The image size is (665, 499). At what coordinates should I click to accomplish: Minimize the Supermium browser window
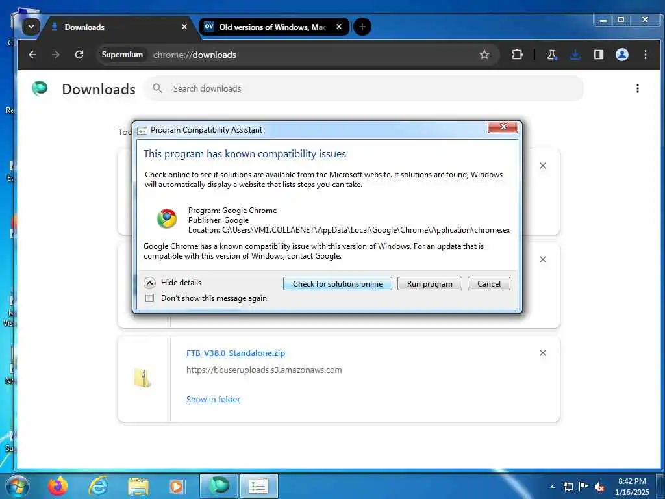coord(603,20)
